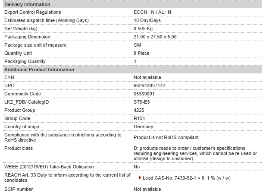Click the Estimated dispatch time value

147,20
